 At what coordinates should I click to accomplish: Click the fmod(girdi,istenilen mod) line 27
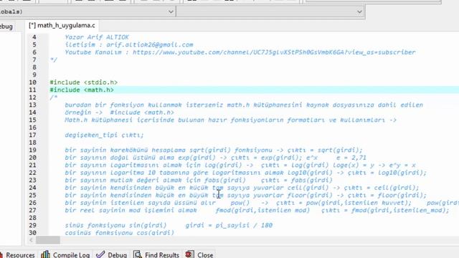pyautogui.click(x=257, y=210)
